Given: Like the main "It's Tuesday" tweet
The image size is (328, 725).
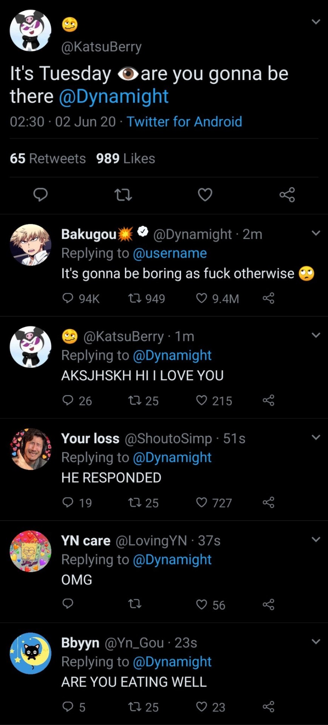Looking at the screenshot, I should tap(205, 195).
